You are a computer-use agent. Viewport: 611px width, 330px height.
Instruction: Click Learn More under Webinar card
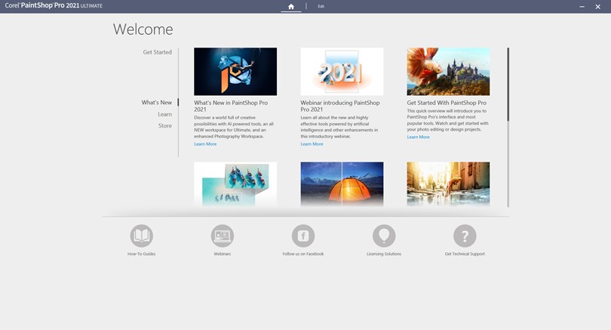click(x=312, y=144)
